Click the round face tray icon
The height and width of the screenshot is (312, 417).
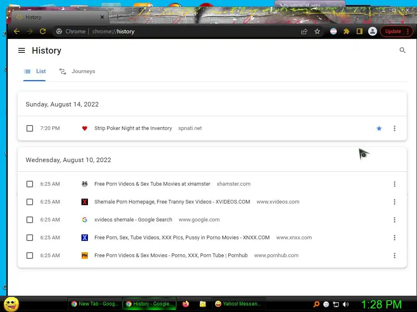(326, 304)
